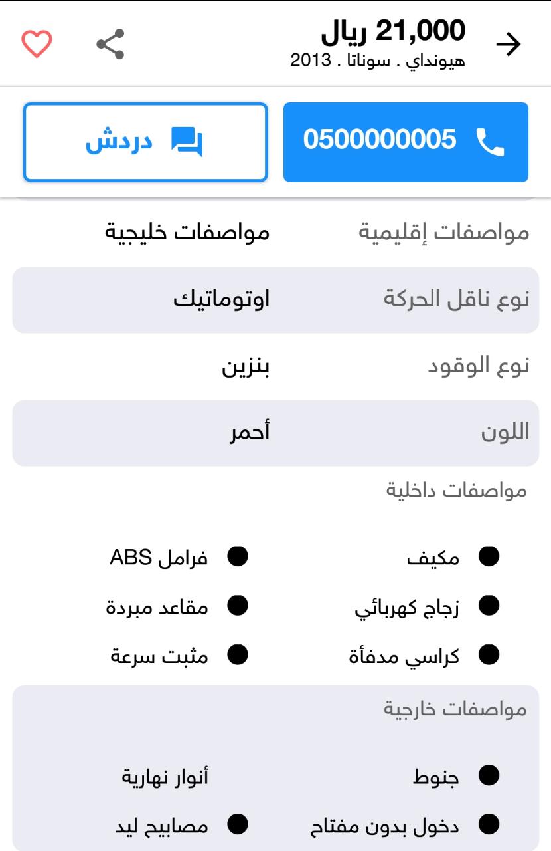The height and width of the screenshot is (851, 551).
Task: Tap the bullet beside جنوط
Action: tap(489, 775)
